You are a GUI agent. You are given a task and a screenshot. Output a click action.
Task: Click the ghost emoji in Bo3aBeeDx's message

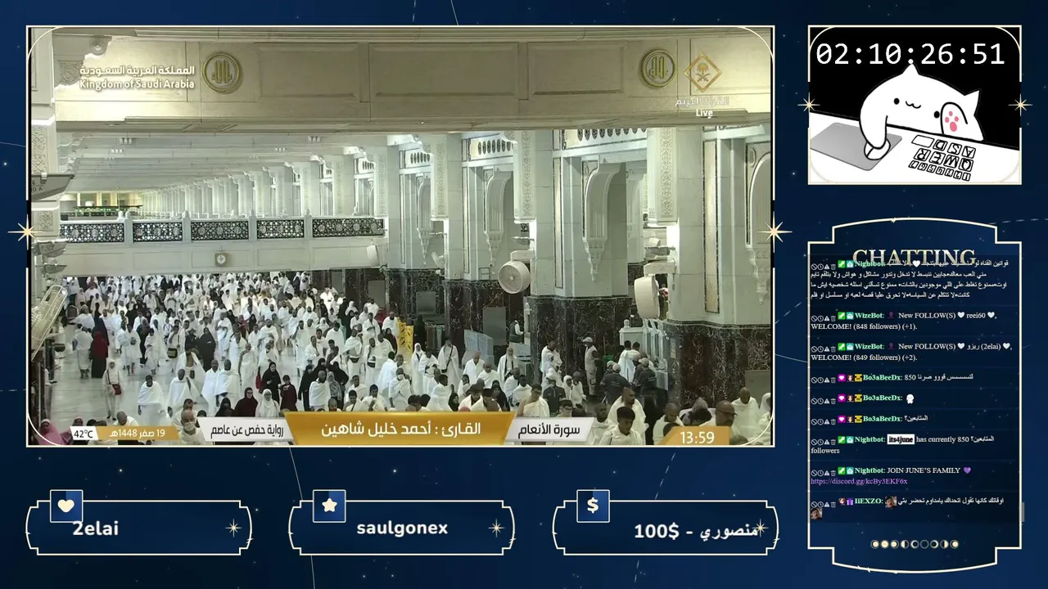910,398
